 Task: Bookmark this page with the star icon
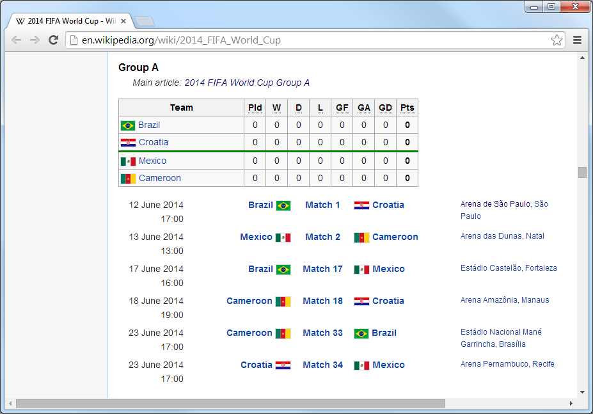pos(557,40)
